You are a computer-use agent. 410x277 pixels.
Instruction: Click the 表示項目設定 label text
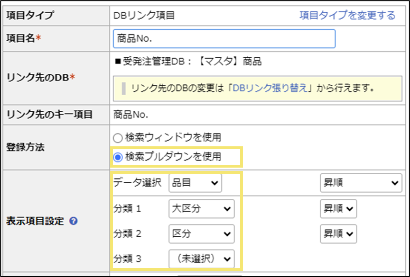pyautogui.click(x=35, y=221)
